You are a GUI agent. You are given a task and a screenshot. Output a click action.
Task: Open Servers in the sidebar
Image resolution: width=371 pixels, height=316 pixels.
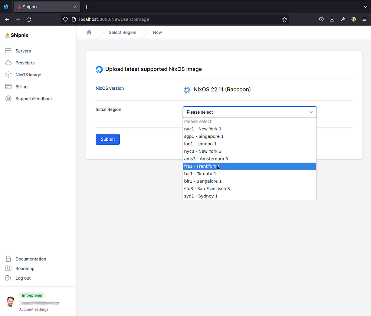pyautogui.click(x=23, y=51)
